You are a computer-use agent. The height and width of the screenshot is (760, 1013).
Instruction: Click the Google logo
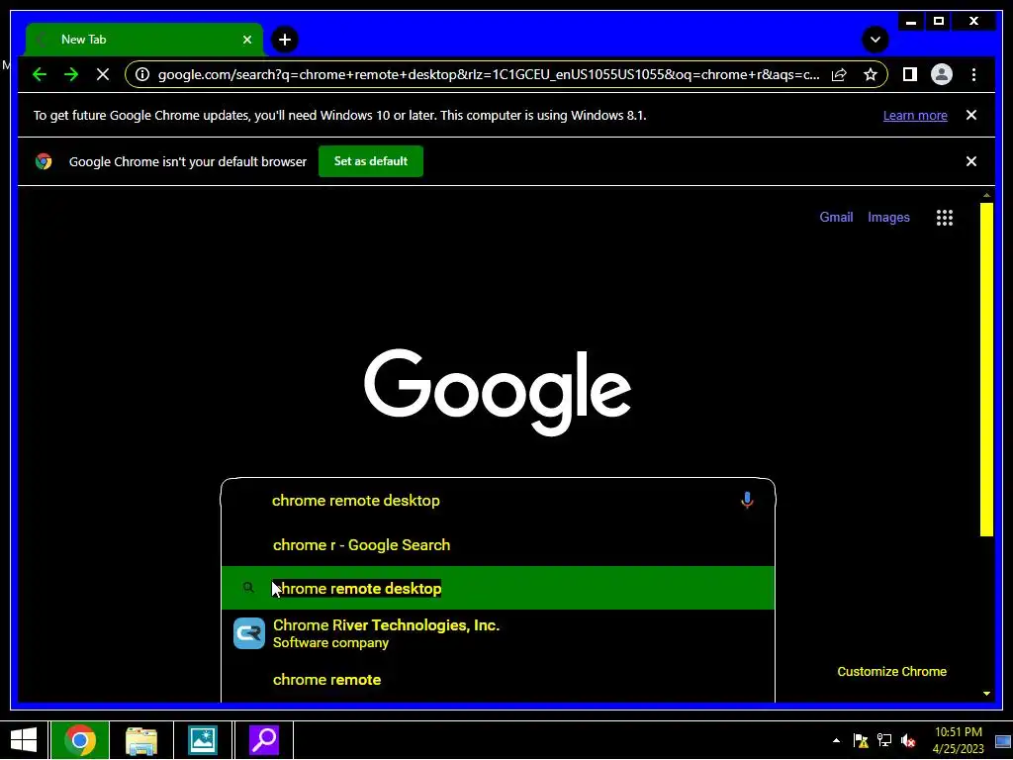point(498,391)
